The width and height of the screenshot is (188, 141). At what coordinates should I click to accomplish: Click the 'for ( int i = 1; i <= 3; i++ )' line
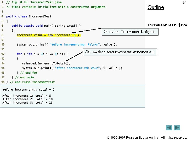(43, 54)
